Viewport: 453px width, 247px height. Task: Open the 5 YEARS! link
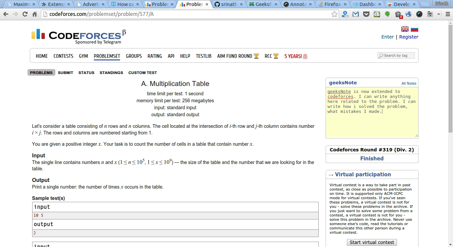pyautogui.click(x=296, y=56)
